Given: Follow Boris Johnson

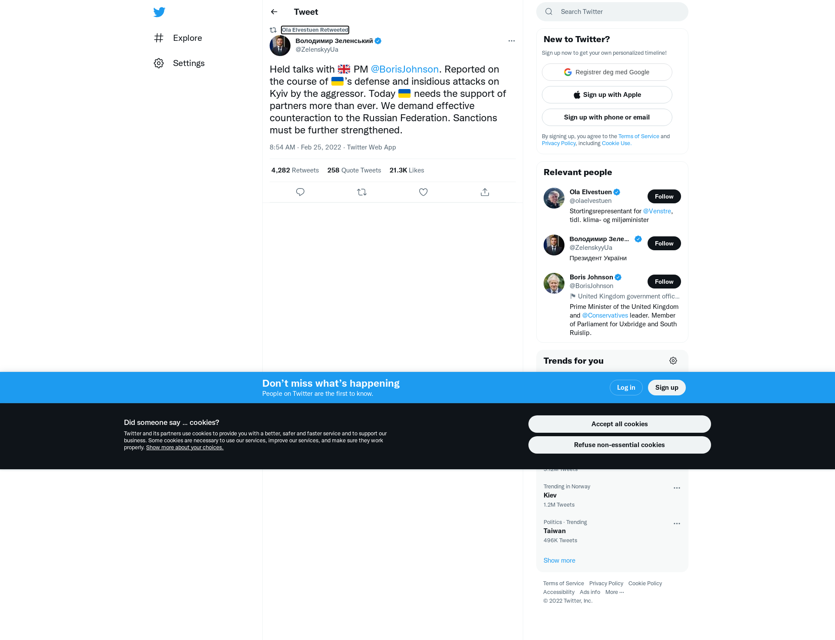Looking at the screenshot, I should pyautogui.click(x=664, y=282).
